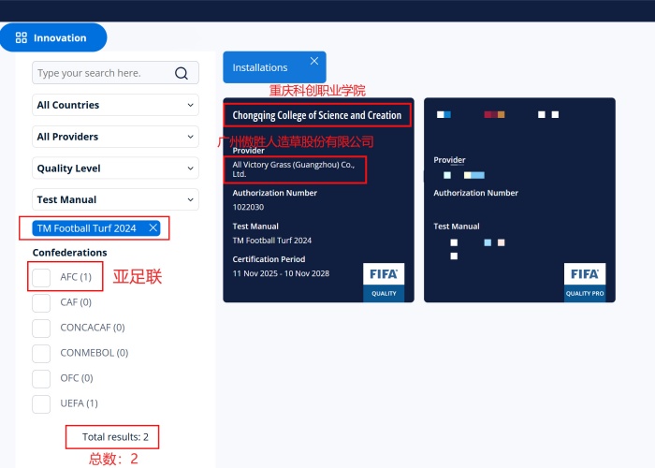Click the FIFA Quality badge on first card

tap(384, 282)
